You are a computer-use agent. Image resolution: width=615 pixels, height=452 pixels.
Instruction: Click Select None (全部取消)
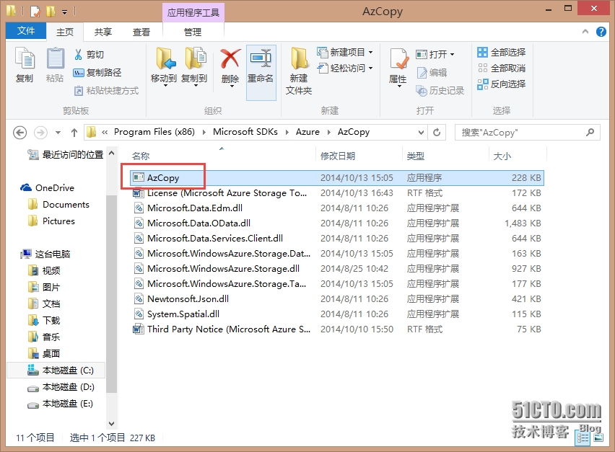501,68
